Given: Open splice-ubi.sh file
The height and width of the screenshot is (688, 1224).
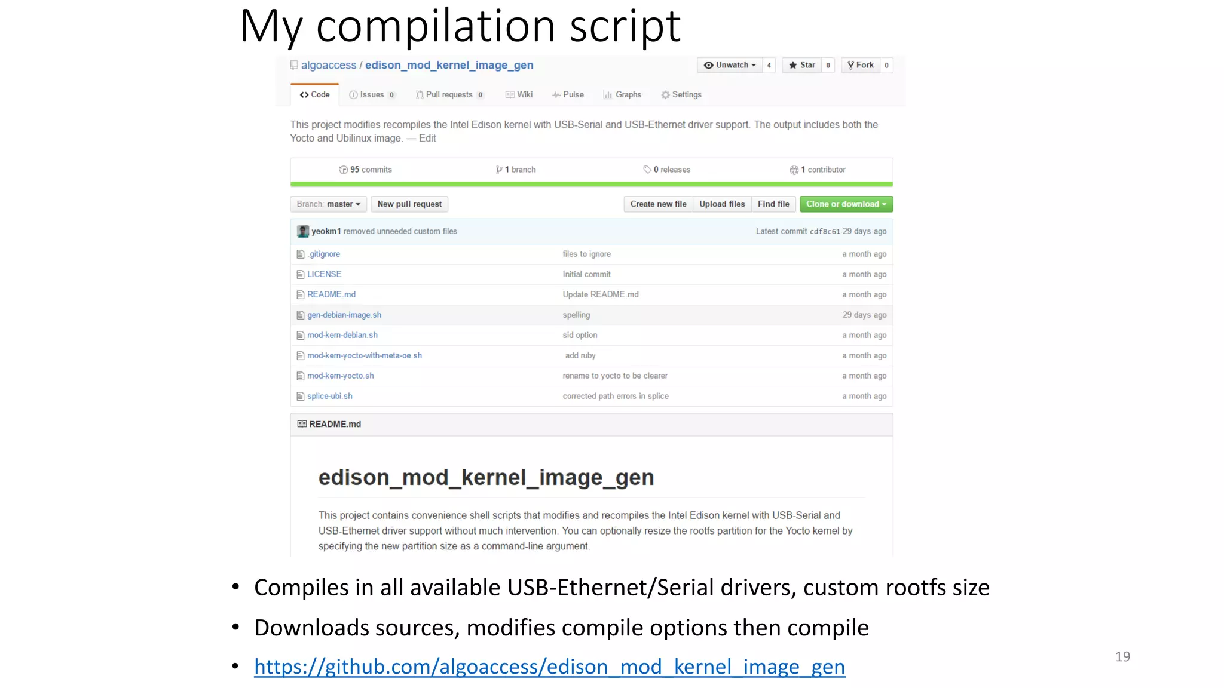Looking at the screenshot, I should pyautogui.click(x=330, y=397).
